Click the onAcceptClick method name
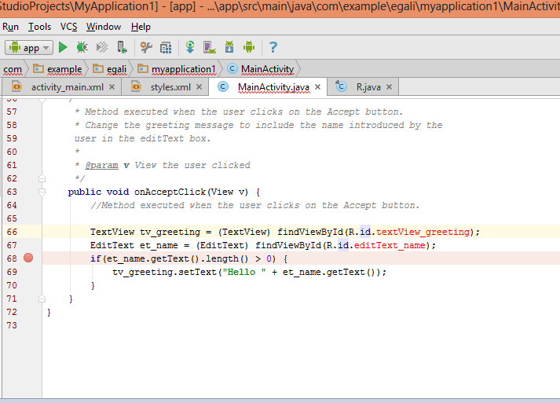The width and height of the screenshot is (560, 403). [x=170, y=192]
